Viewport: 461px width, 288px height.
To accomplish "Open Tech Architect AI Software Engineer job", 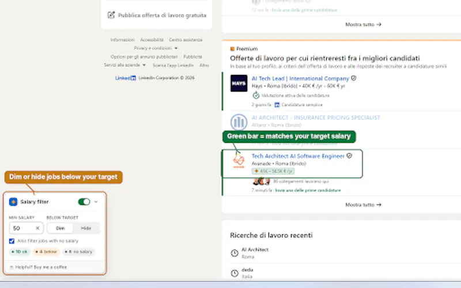I will coord(298,156).
